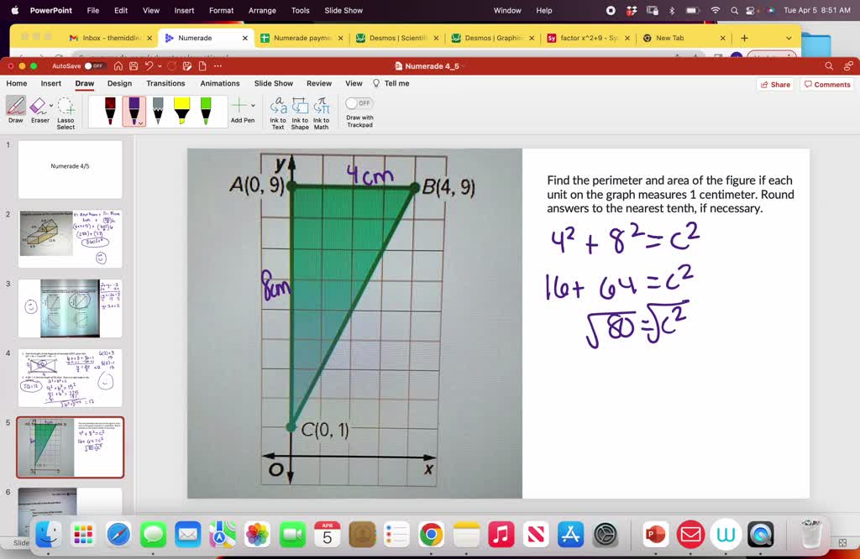
Task: Click the Share button
Action: (x=773, y=83)
